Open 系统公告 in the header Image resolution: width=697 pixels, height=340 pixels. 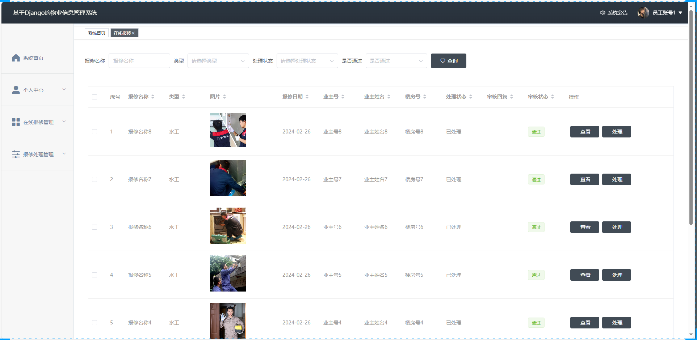pyautogui.click(x=614, y=13)
